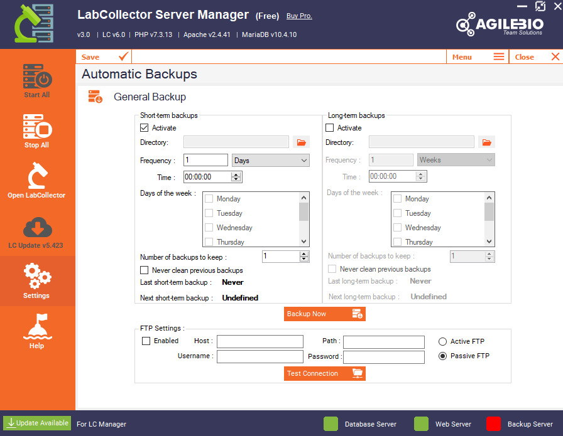Click the FTP Host input field

260,341
